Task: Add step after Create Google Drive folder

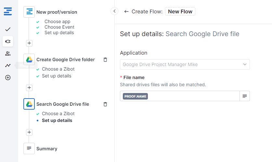Action: tap(29, 88)
